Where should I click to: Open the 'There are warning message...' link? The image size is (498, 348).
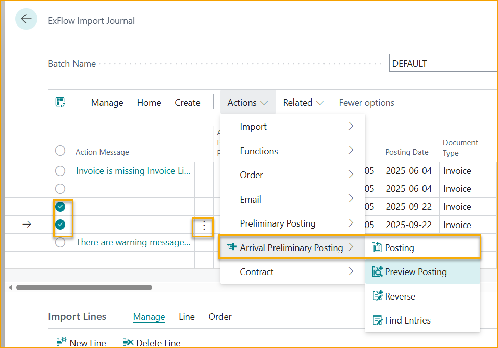pyautogui.click(x=133, y=242)
